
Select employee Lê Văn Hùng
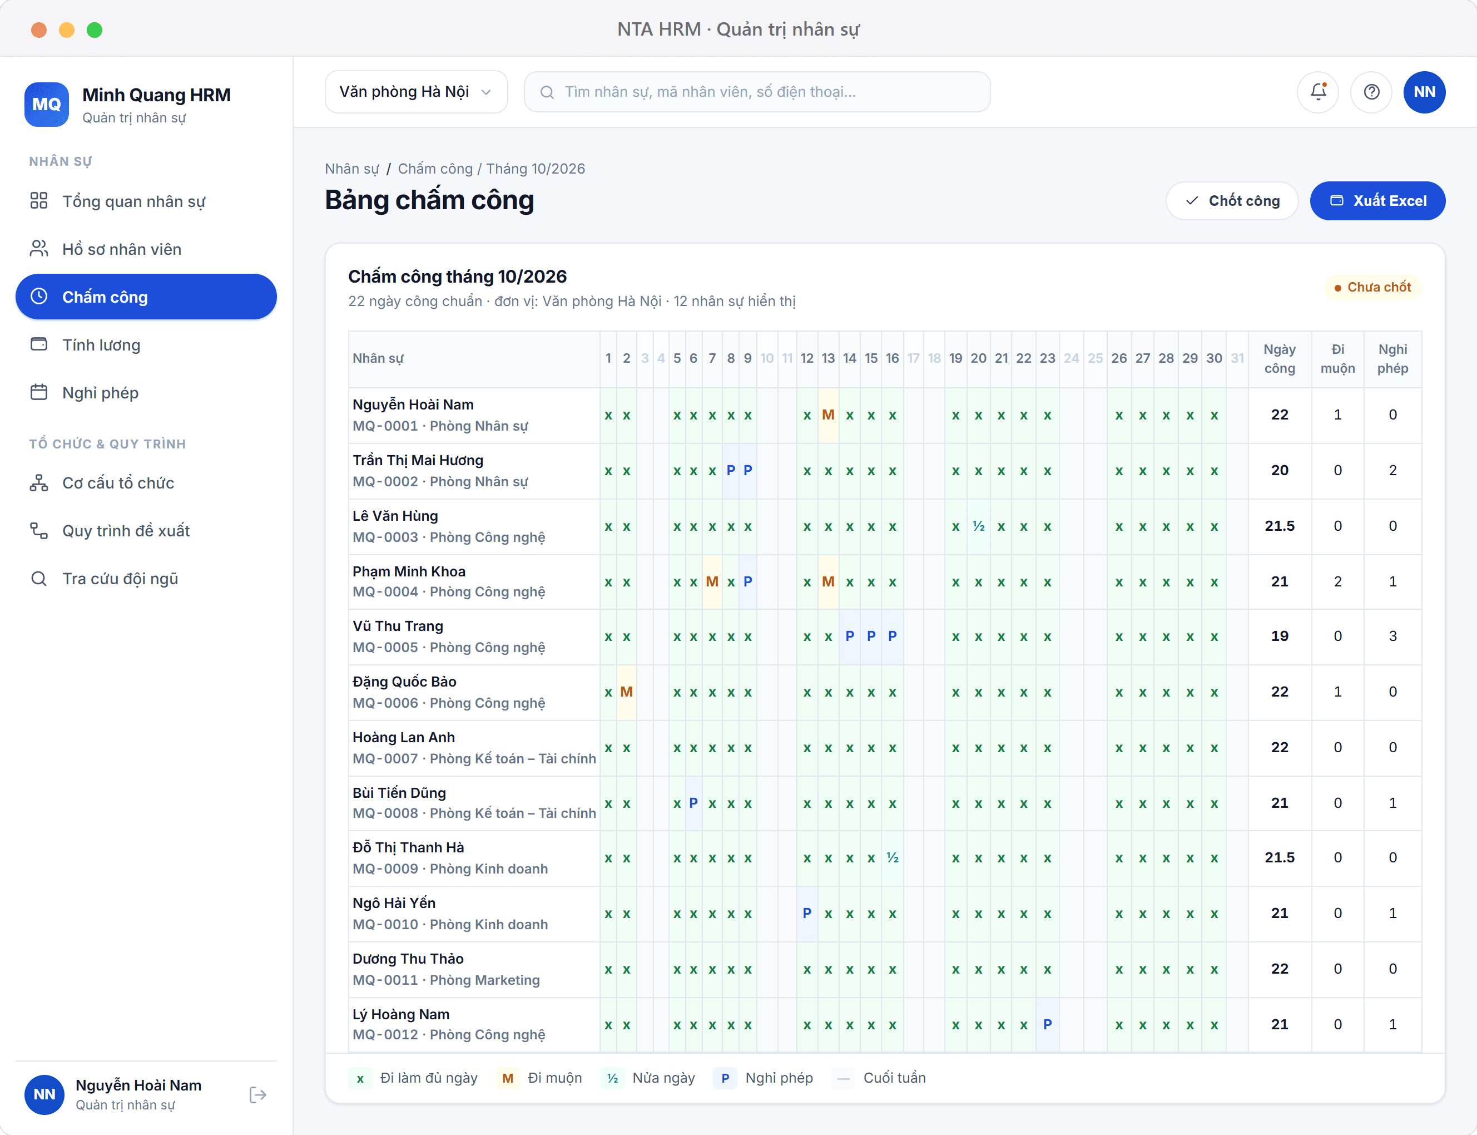pos(395,516)
